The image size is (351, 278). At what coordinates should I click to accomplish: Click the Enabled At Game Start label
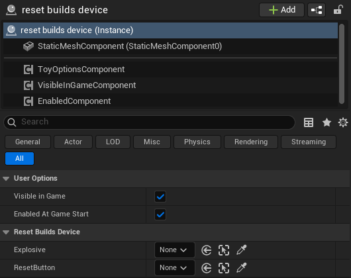click(x=51, y=214)
